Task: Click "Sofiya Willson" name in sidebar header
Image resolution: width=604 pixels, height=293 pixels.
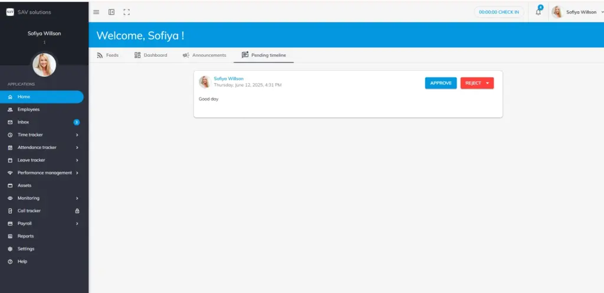Action: click(x=44, y=34)
